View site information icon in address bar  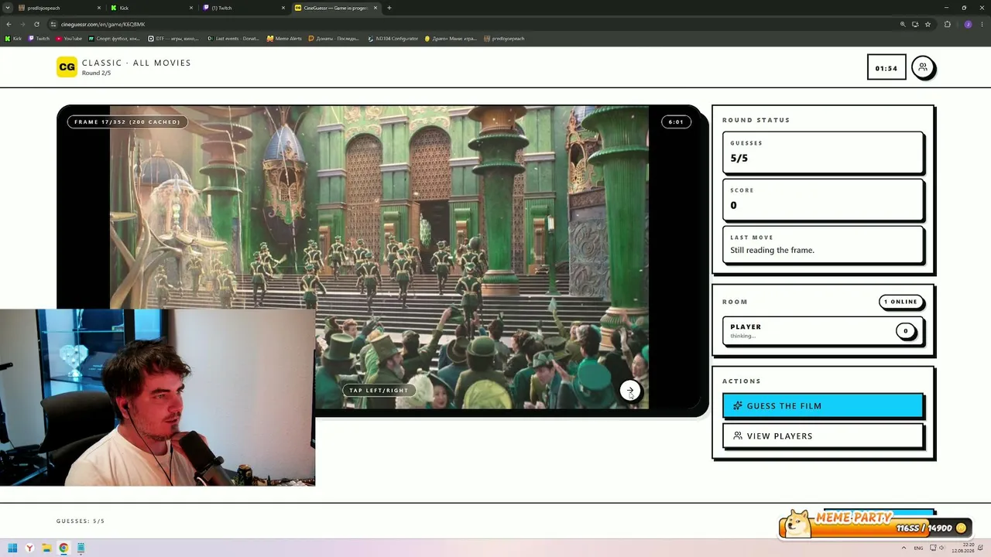click(x=53, y=24)
